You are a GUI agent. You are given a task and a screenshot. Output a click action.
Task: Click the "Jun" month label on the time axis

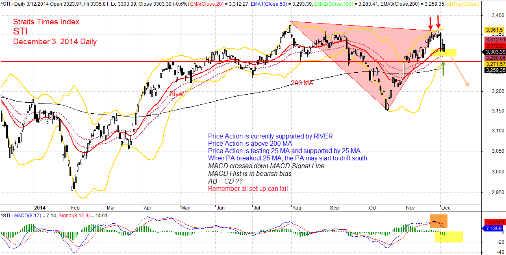pyautogui.click(x=221, y=207)
